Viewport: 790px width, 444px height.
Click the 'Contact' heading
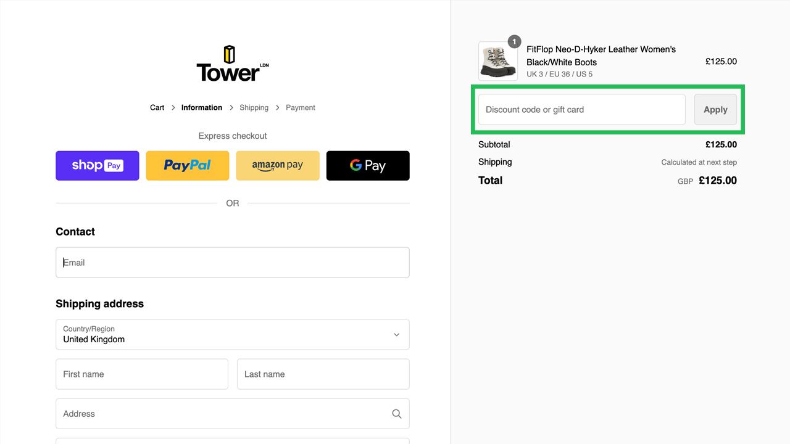(x=75, y=232)
